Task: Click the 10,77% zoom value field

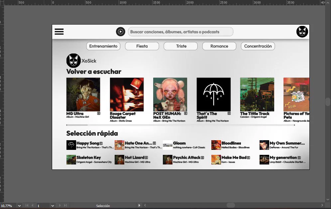Action: click(8, 206)
